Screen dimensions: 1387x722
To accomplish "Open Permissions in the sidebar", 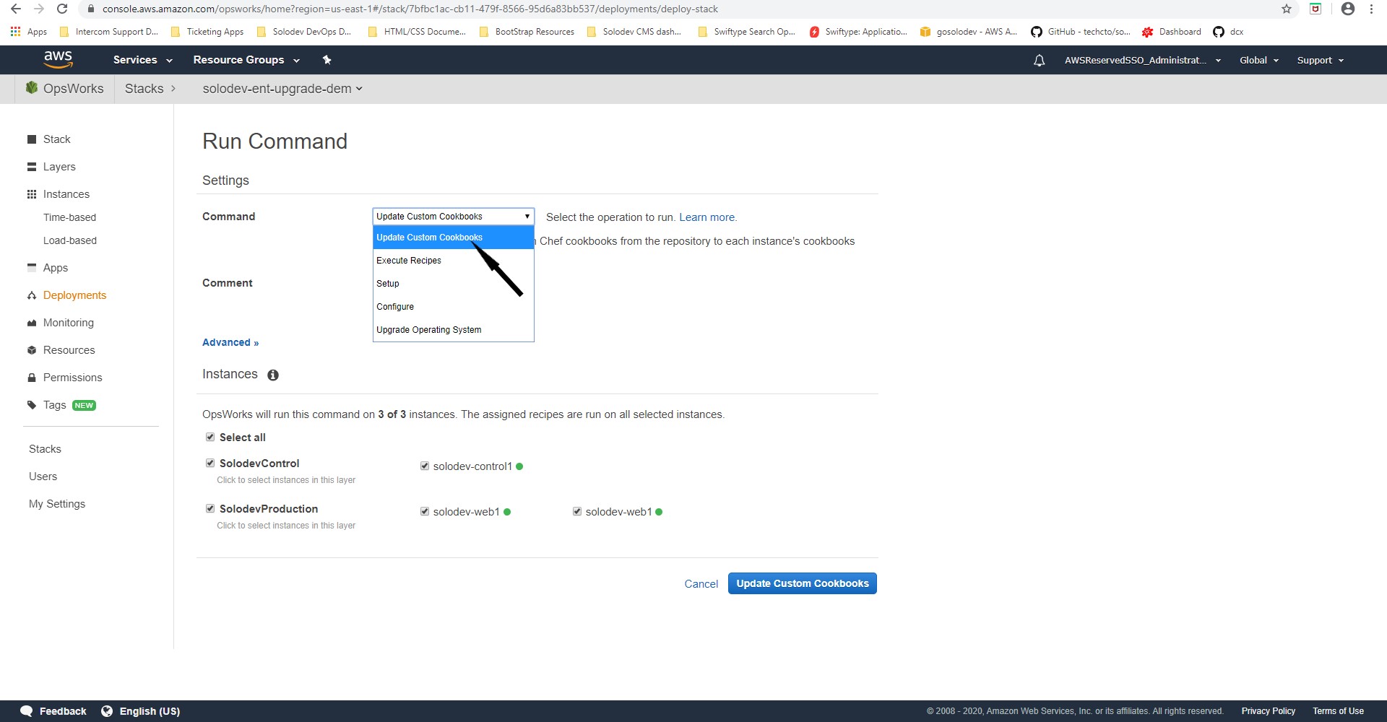I will click(64, 378).
